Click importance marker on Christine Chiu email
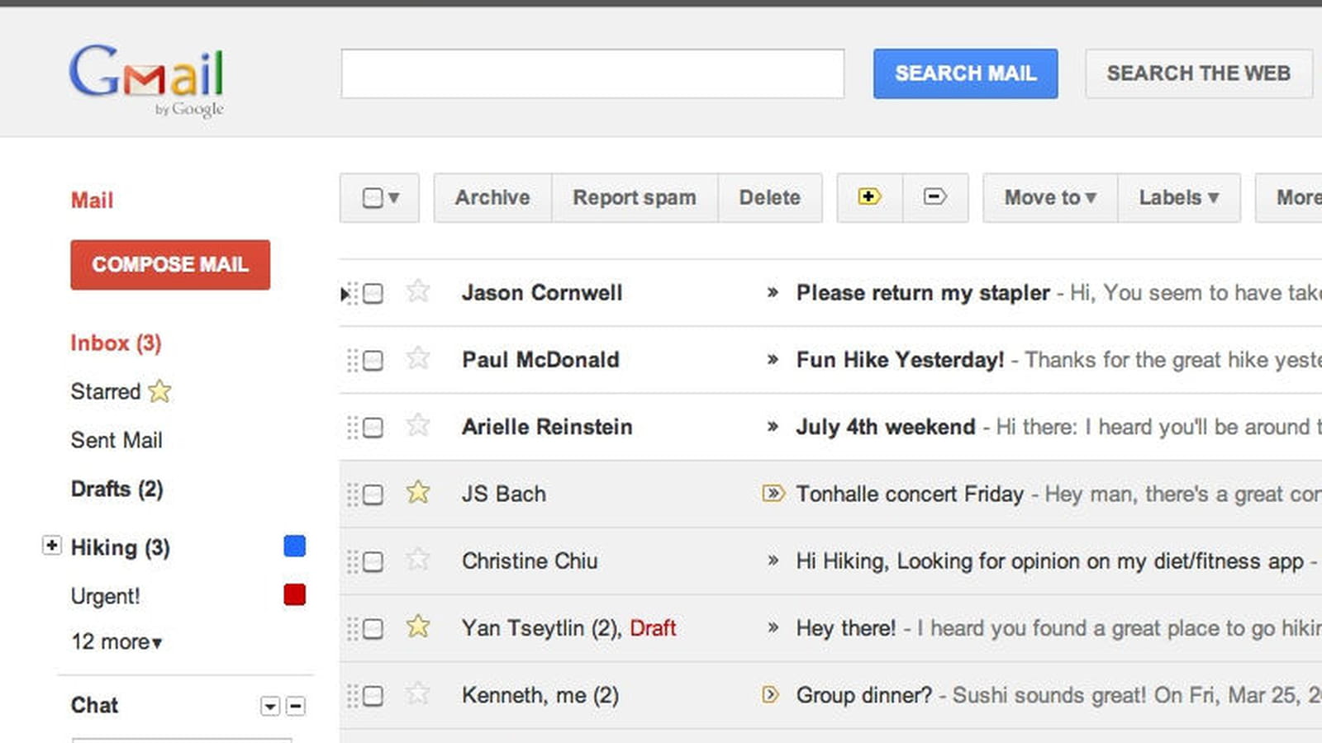The image size is (1322, 743). 773,561
